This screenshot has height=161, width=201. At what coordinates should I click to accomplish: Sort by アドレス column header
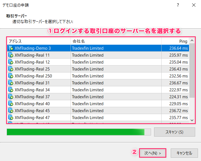39,41
